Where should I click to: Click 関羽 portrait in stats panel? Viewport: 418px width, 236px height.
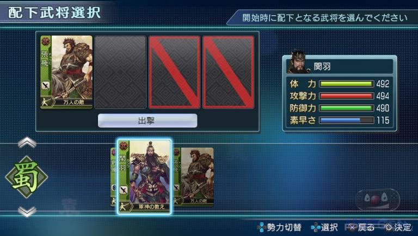tap(298, 63)
